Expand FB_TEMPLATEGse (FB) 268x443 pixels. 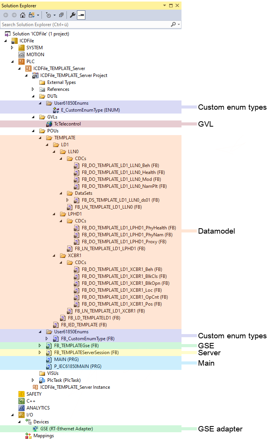click(x=40, y=346)
